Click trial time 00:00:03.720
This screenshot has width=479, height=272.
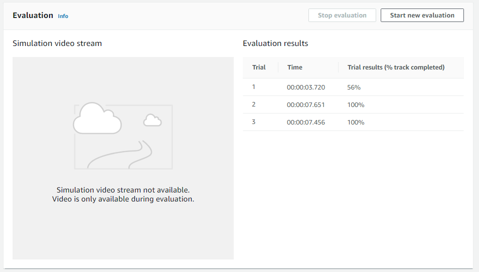pos(306,87)
